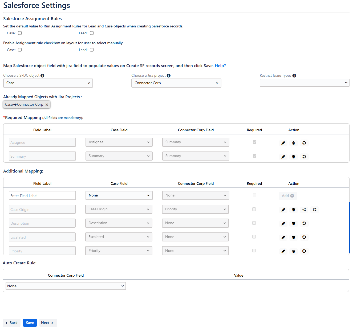Toggle Required checkbox in Case Origin row

point(254,209)
